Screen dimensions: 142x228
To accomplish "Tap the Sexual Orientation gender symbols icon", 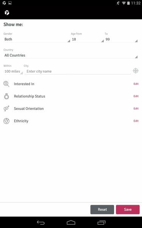I will click(6, 108).
